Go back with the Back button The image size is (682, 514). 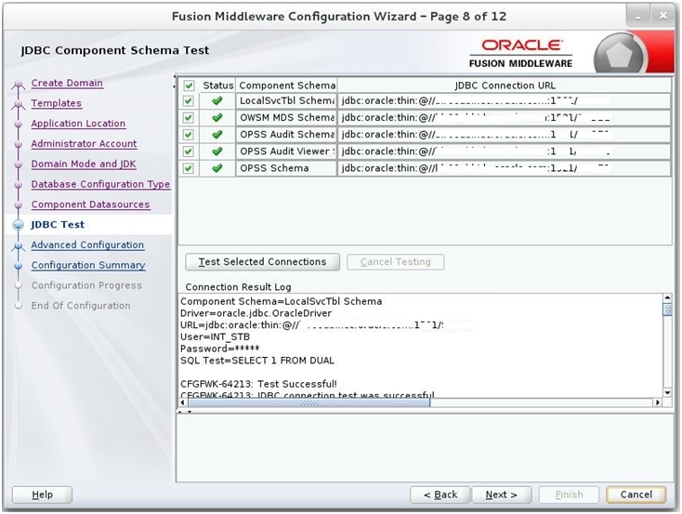tap(439, 494)
